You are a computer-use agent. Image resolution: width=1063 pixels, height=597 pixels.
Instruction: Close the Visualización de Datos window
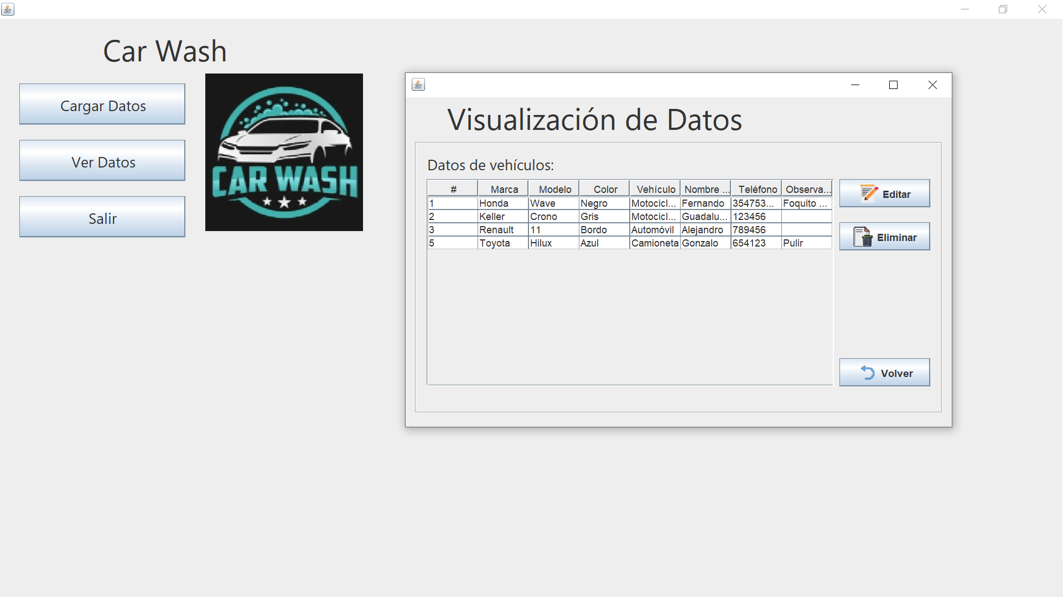(x=932, y=85)
